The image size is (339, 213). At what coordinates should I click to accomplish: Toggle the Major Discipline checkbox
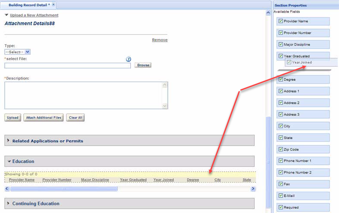point(281,44)
